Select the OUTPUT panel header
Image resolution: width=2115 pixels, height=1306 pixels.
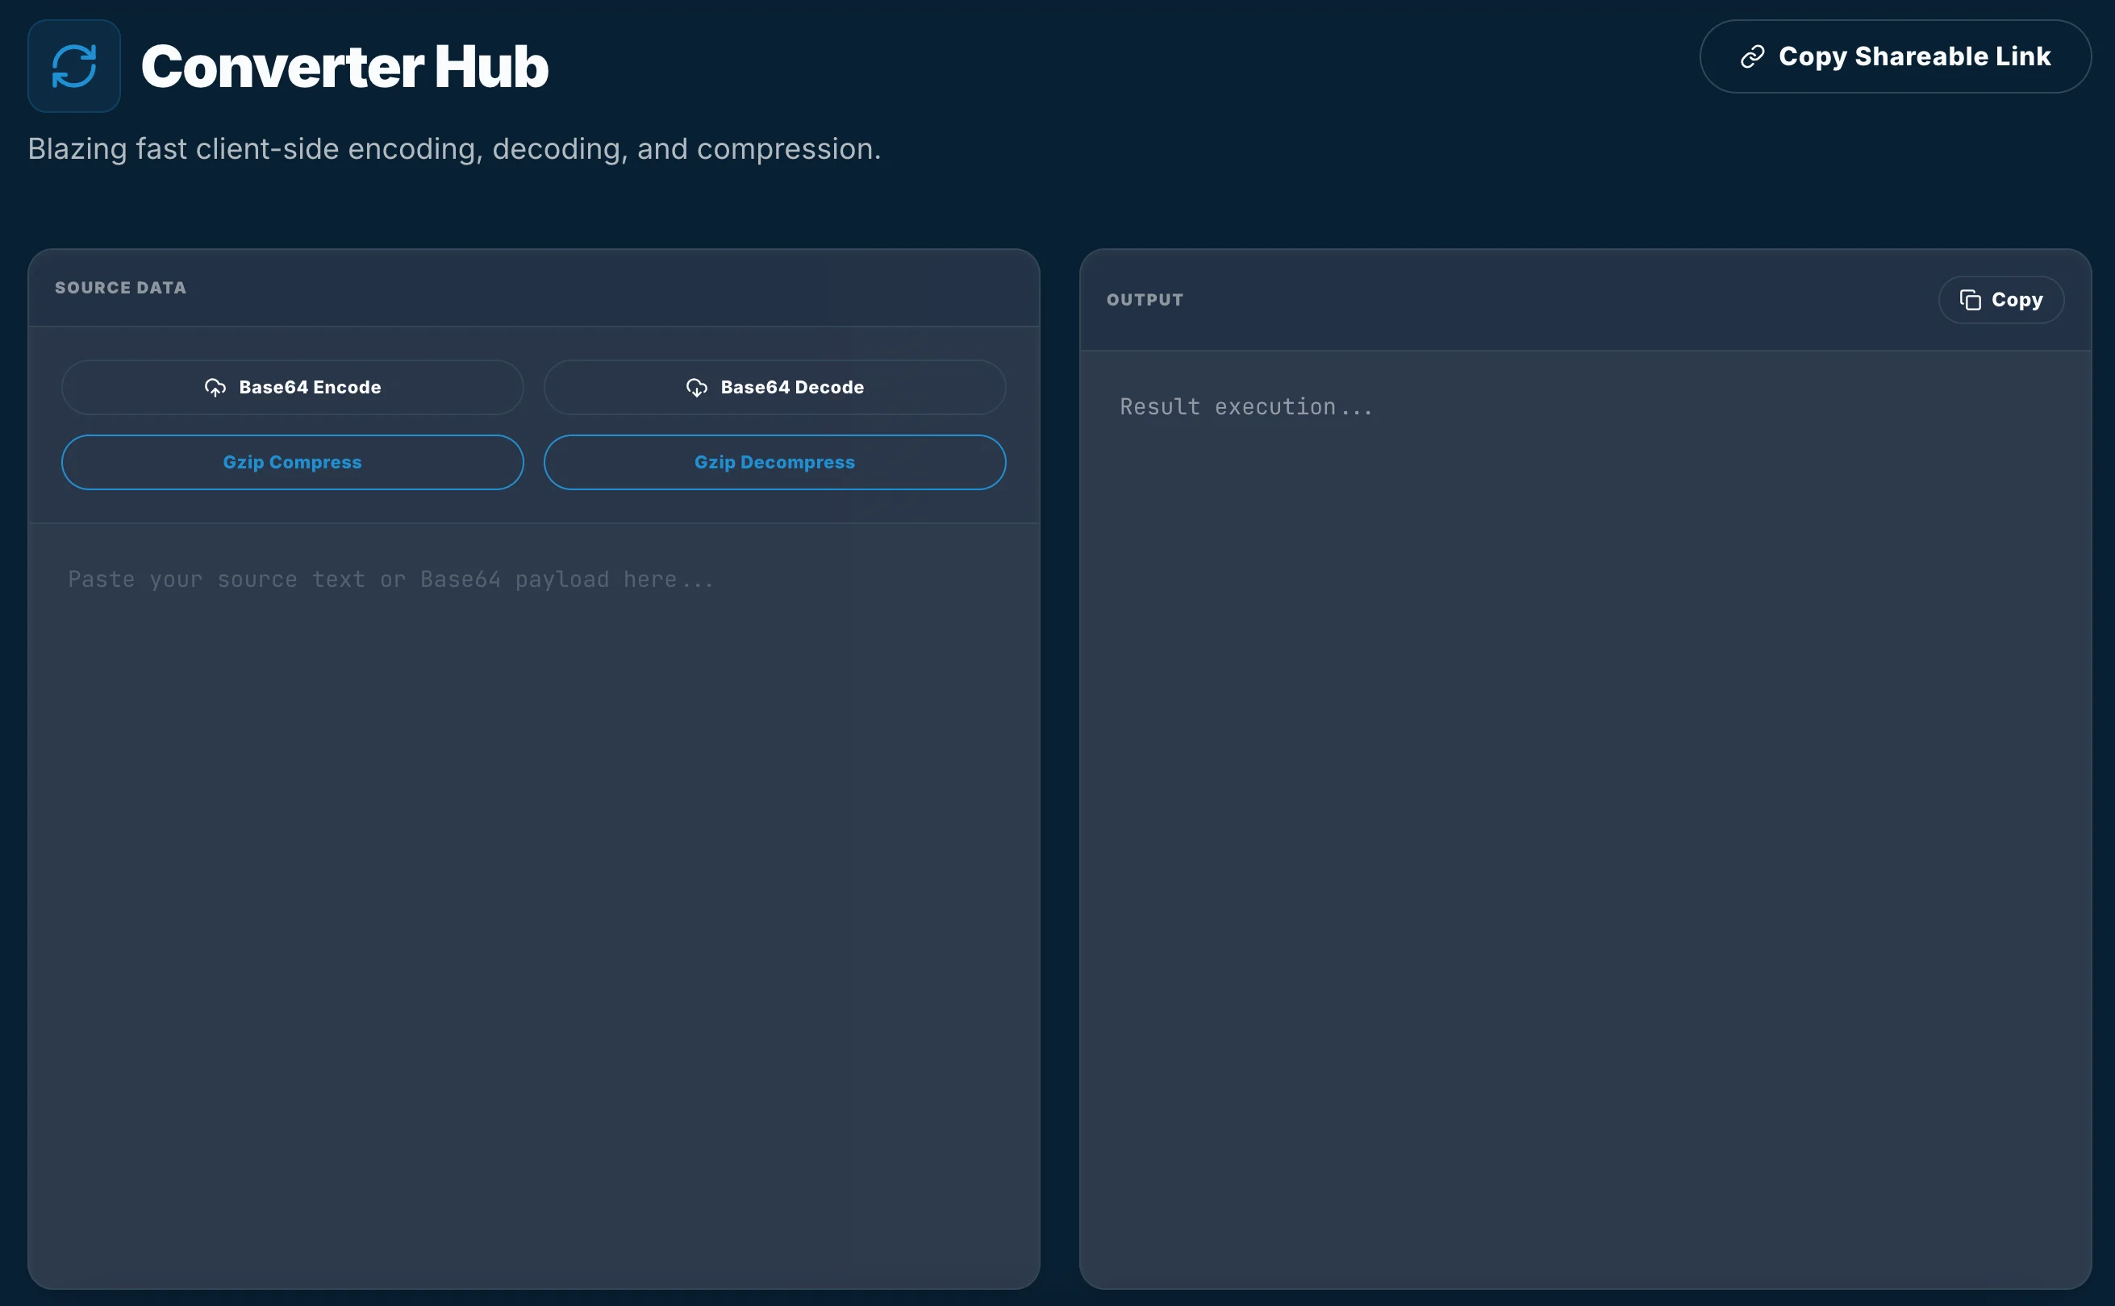(x=1144, y=300)
